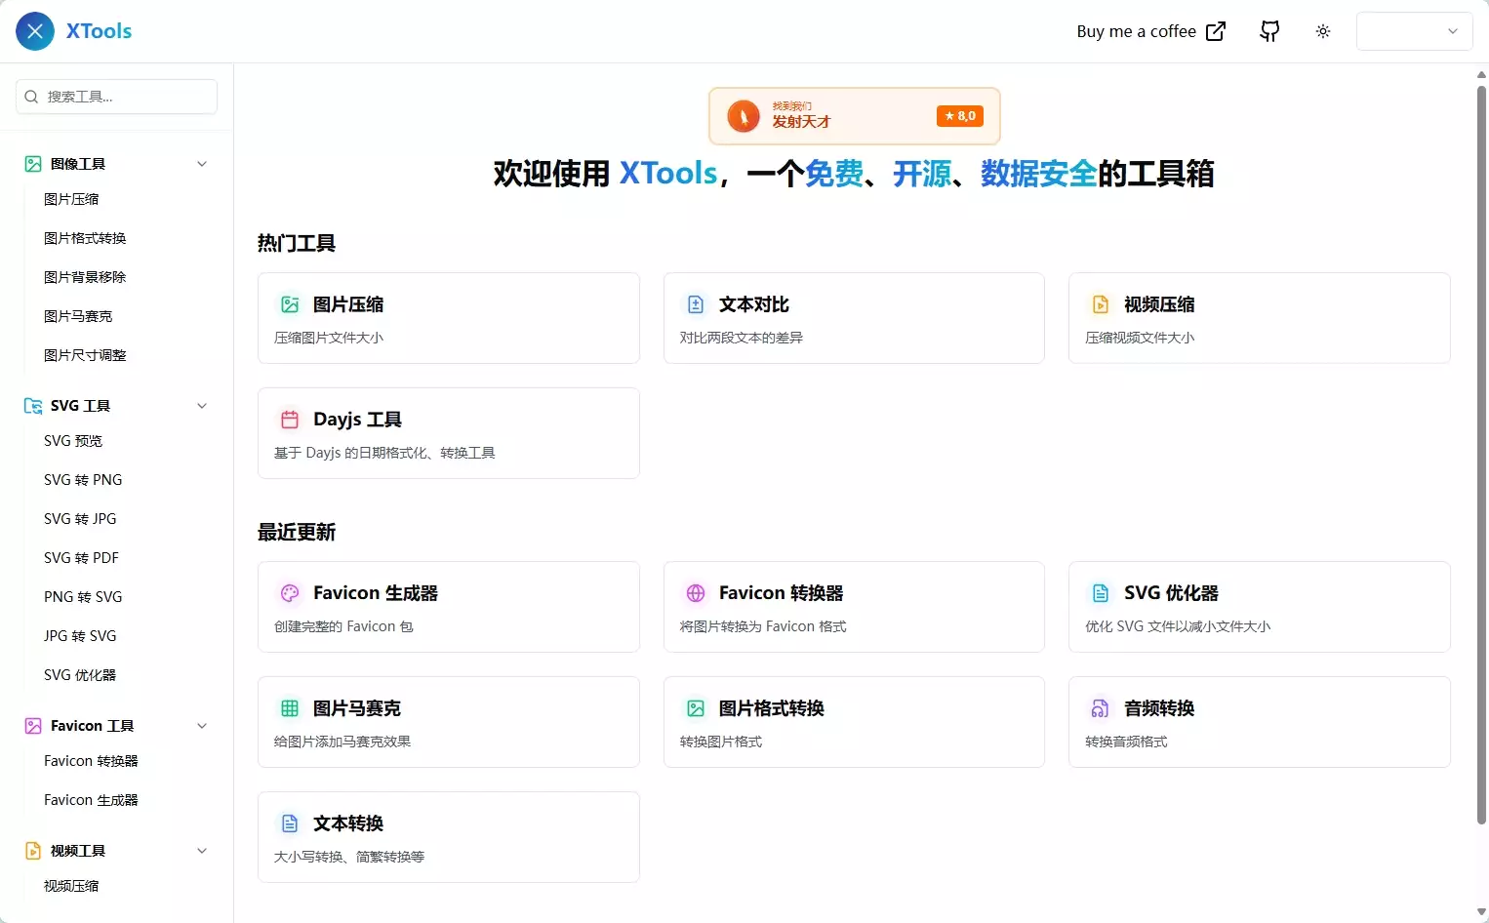Open Favicon 生成器 in the sidebar
Viewport: 1489px width, 923px height.
[x=91, y=800]
